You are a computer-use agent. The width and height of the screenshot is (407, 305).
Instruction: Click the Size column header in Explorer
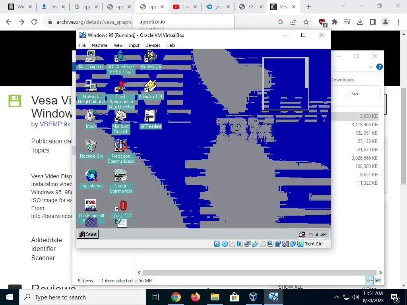[355, 94]
